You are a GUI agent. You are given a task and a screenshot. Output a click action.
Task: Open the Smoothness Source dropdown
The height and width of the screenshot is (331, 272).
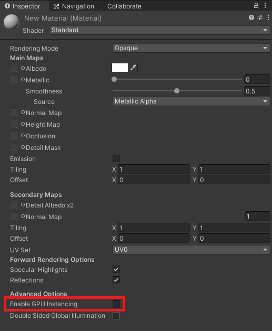(192, 101)
